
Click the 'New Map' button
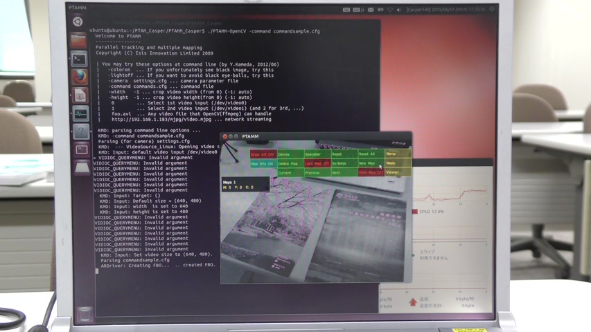click(x=371, y=163)
